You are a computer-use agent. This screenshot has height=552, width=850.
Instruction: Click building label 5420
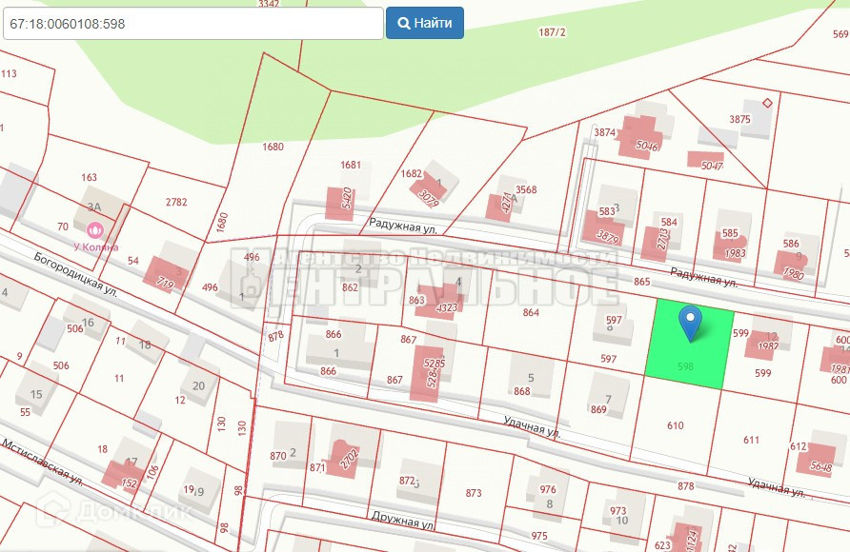(347, 198)
